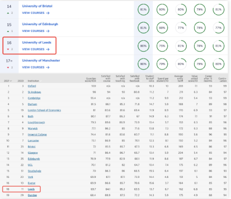Image resolution: width=231 pixels, height=199 pixels.
Task: Sort by Satisfied with course header
Action: (106, 79)
